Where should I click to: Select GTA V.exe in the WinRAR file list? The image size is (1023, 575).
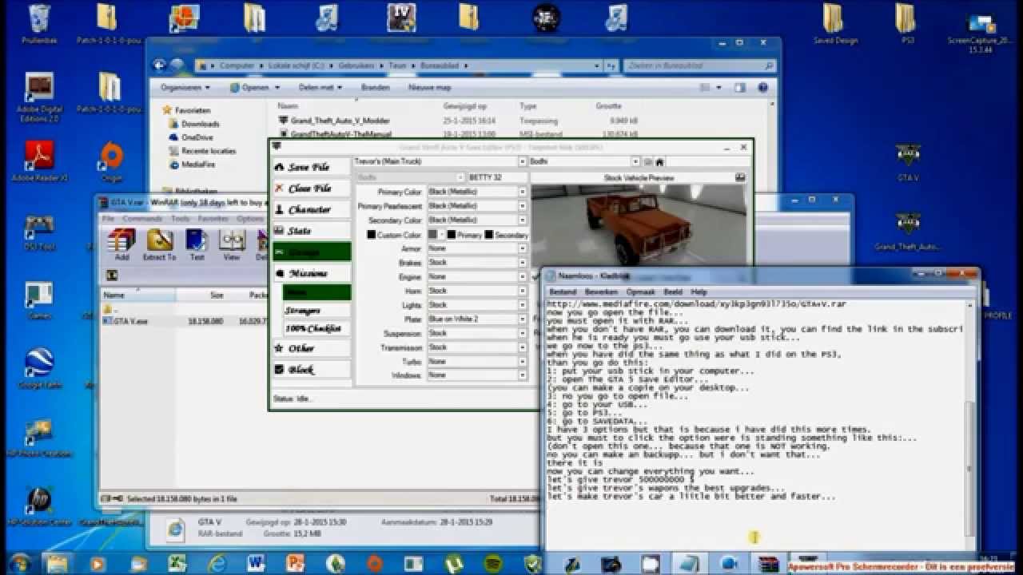(125, 321)
